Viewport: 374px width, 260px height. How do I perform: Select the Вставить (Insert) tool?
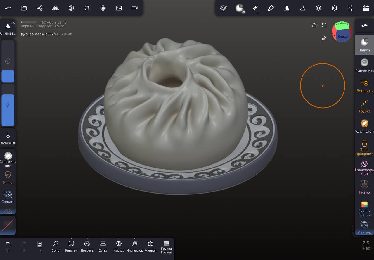point(364,85)
